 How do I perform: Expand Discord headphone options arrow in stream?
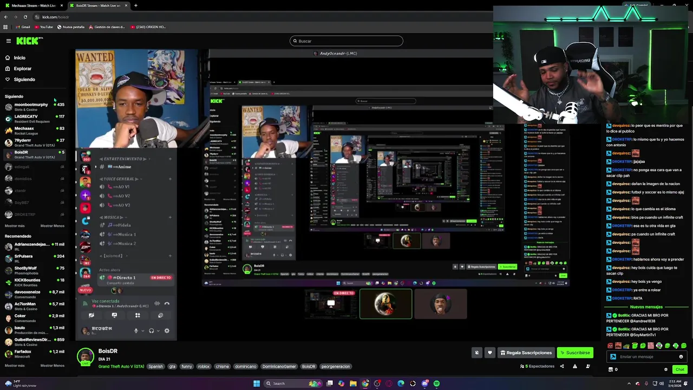[x=158, y=331]
